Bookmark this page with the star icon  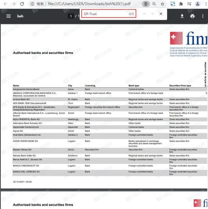coord(162,4)
